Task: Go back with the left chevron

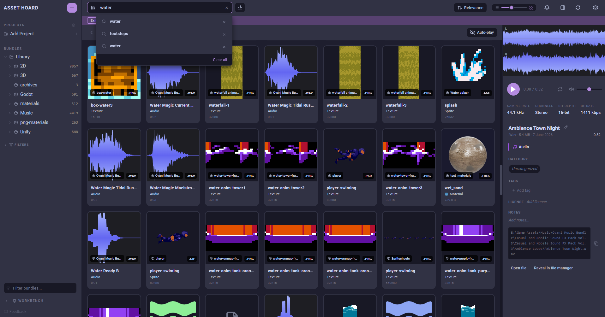Action: (92, 32)
